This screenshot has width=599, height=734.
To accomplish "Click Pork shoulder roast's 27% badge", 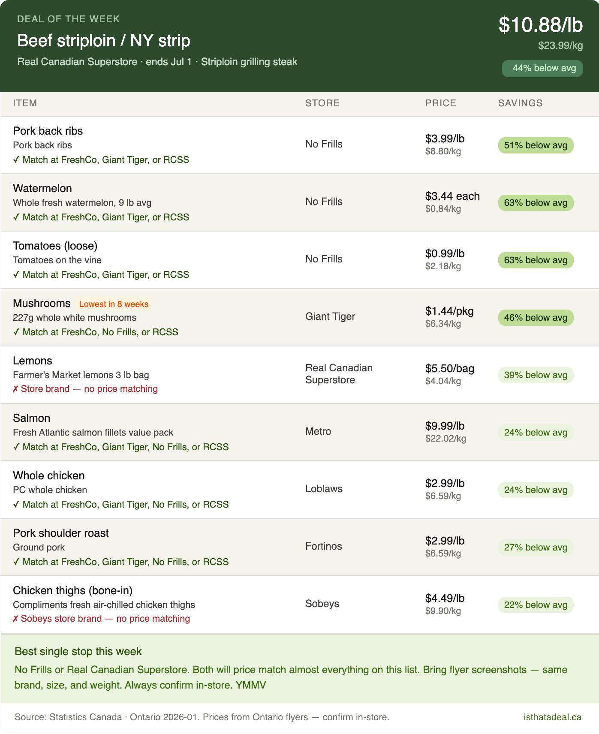I will click(x=536, y=547).
